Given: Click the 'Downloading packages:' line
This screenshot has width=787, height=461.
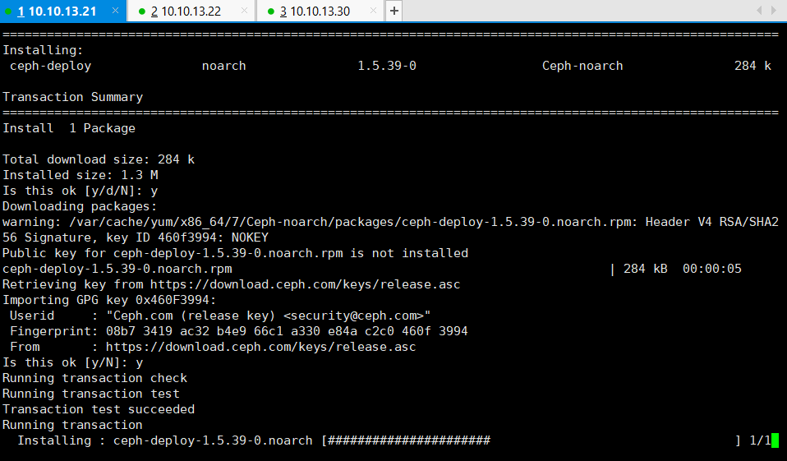Looking at the screenshot, I should [x=80, y=206].
